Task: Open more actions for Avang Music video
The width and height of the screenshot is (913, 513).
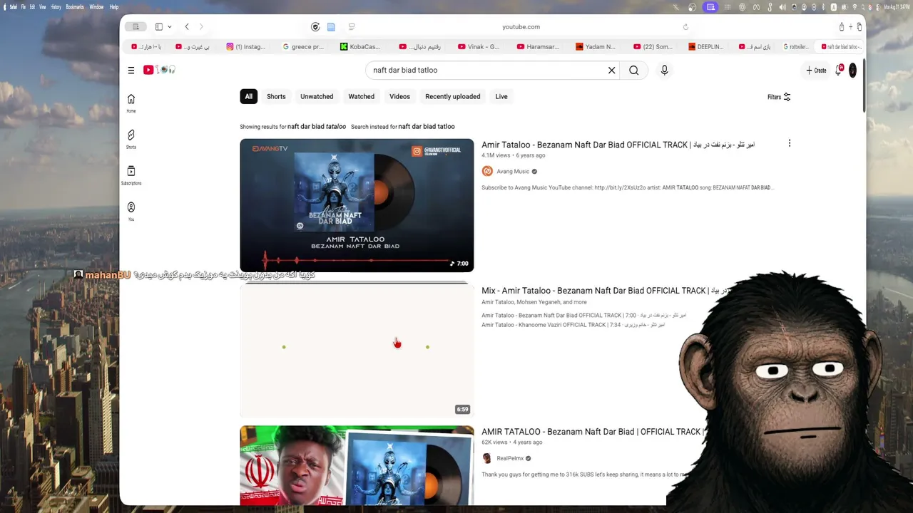Action: (790, 143)
